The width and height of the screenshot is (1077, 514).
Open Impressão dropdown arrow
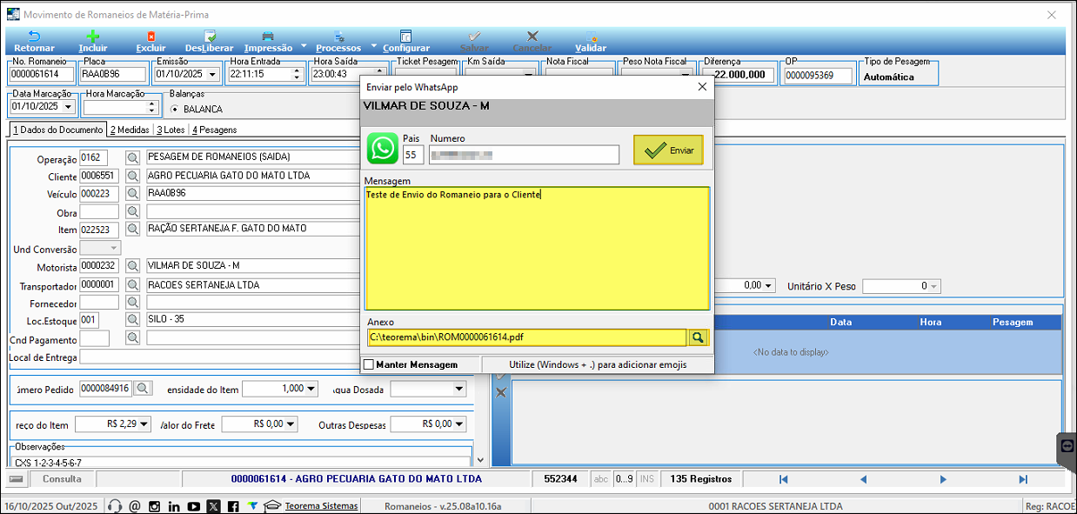pyautogui.click(x=304, y=45)
